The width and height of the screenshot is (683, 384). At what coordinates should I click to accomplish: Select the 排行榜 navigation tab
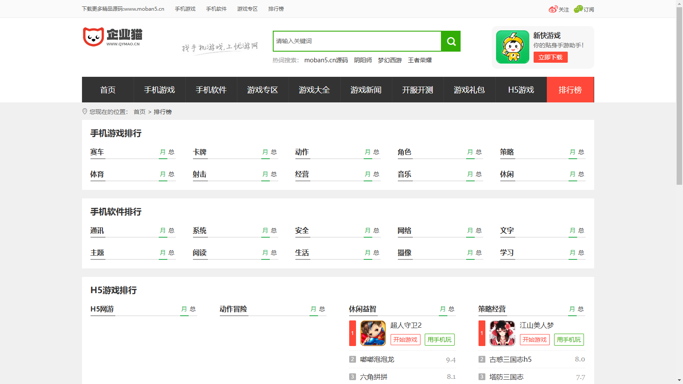pyautogui.click(x=570, y=90)
